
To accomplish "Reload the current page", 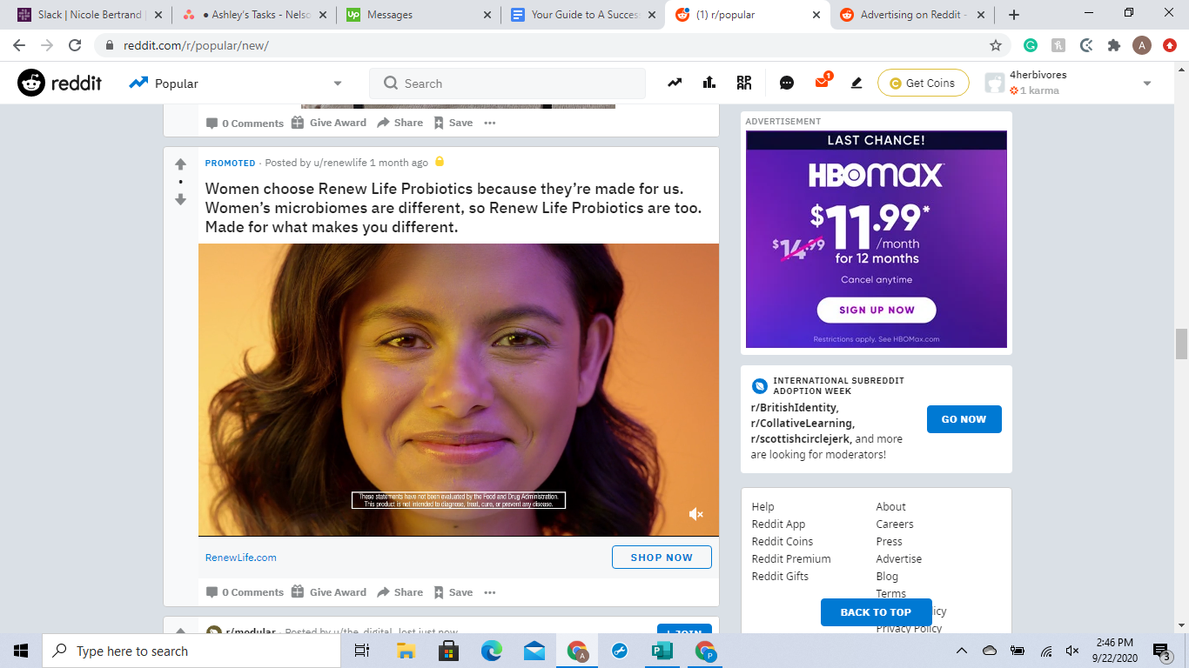I will [75, 45].
